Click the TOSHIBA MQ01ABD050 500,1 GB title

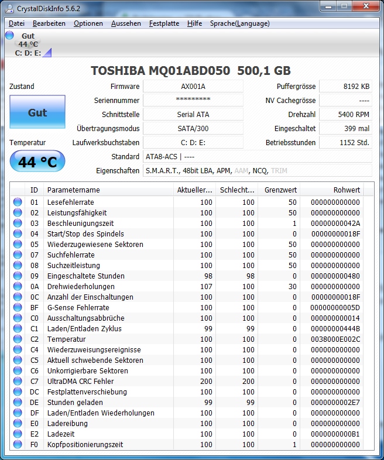click(x=191, y=71)
